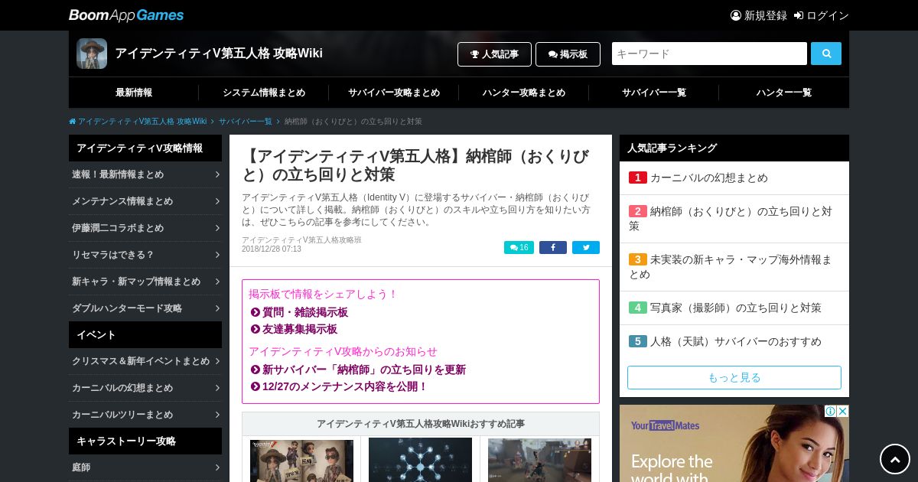The width and height of the screenshot is (918, 482).
Task: Open 伊藤潤二コラボまとめ sidebar item
Action: pos(145,228)
